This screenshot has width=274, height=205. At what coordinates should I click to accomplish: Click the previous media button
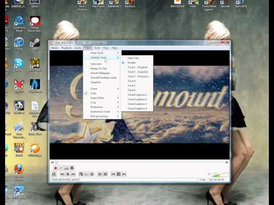pos(62,174)
